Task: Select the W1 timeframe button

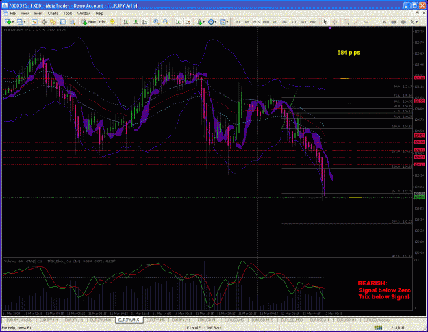Action: [303, 22]
